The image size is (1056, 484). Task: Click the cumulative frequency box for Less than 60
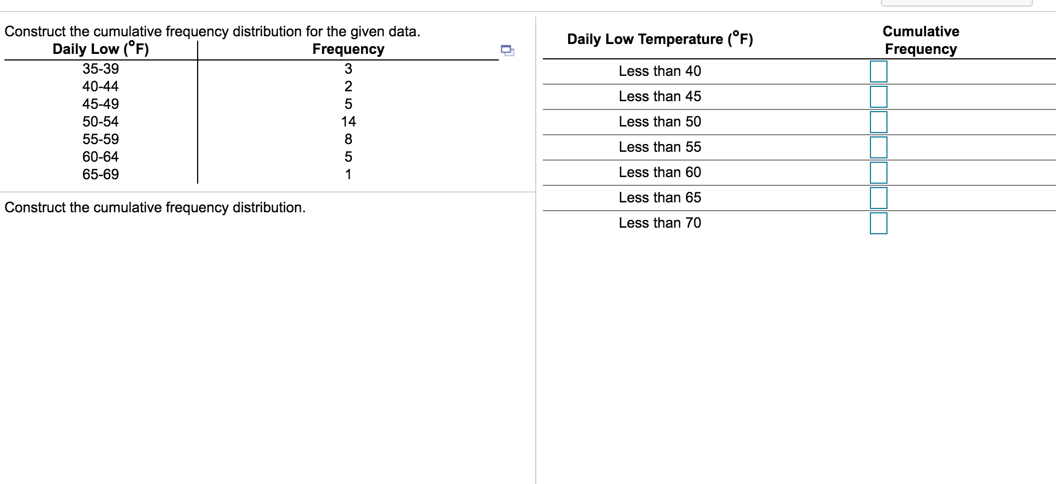point(879,173)
